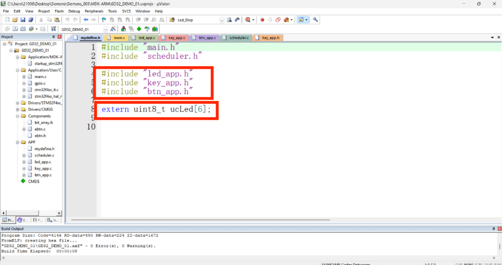
Task: Collapse the APP folder in project tree
Action: (x=18, y=142)
